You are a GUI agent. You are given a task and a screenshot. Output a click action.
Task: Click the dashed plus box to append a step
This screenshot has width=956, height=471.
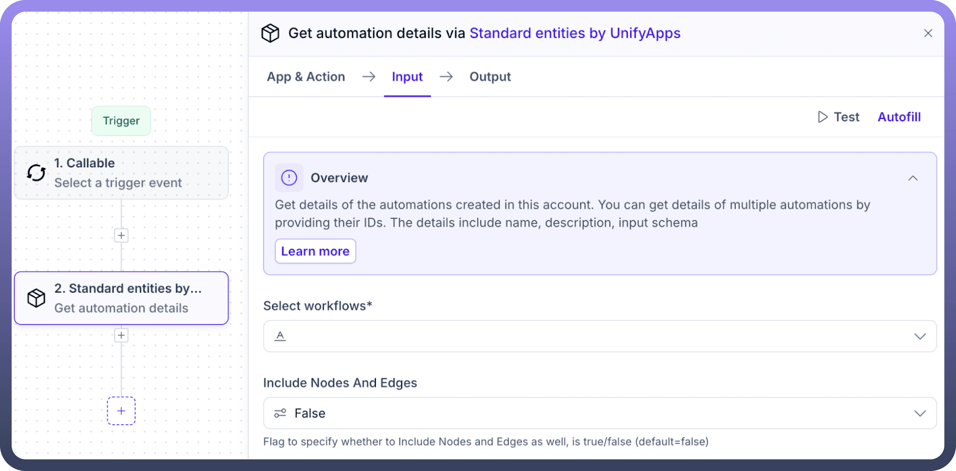click(121, 411)
